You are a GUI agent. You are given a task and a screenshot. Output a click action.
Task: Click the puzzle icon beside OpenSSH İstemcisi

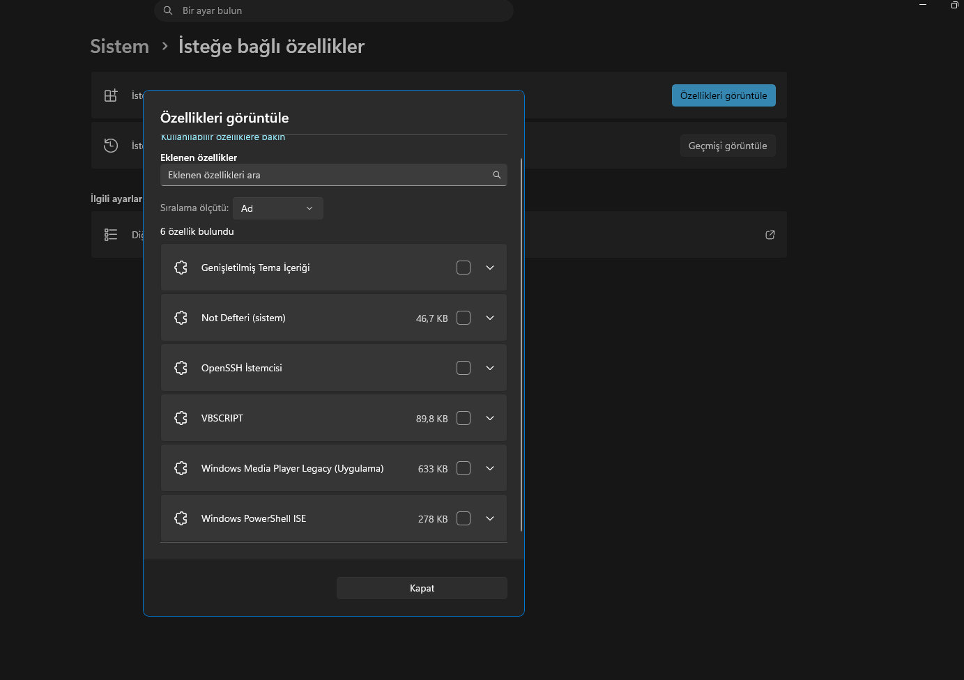[181, 368]
